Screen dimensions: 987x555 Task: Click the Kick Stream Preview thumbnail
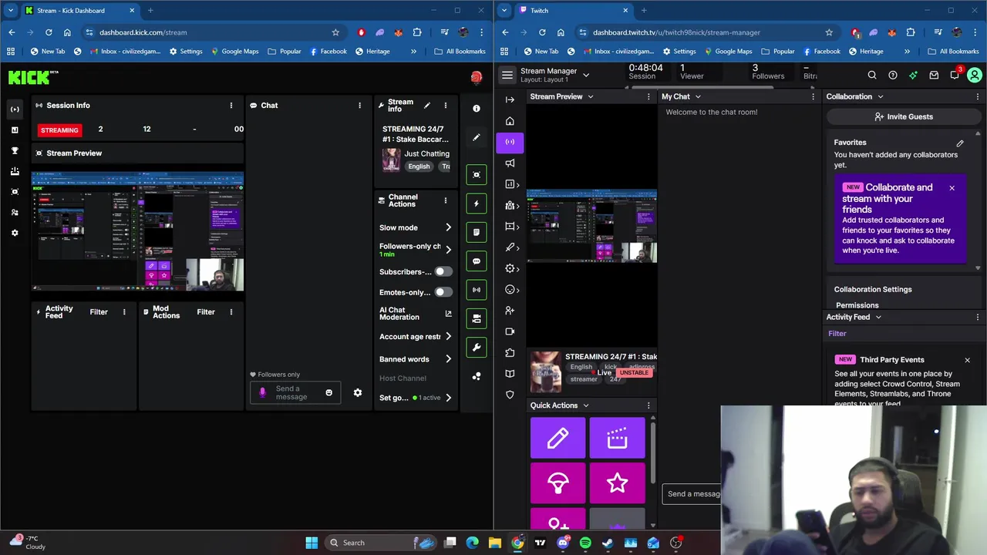(138, 231)
